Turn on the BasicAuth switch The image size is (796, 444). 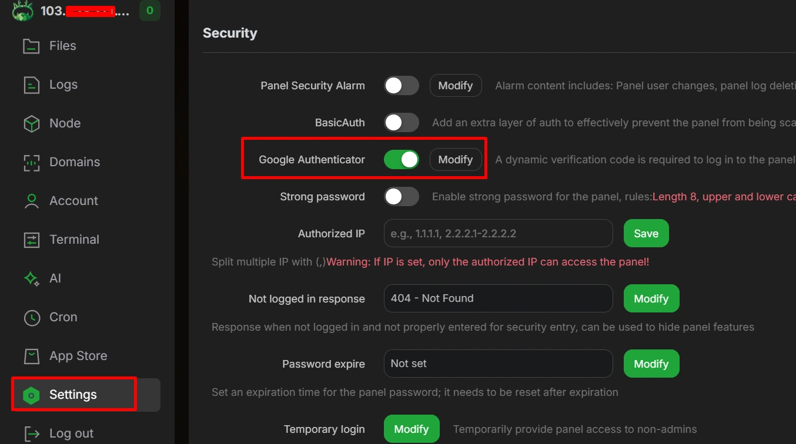402,123
